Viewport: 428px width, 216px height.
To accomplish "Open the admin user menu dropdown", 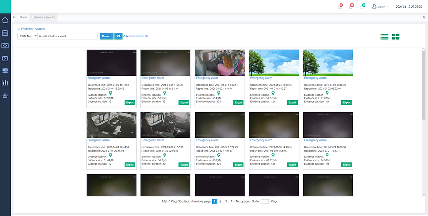I will pyautogui.click(x=380, y=7).
